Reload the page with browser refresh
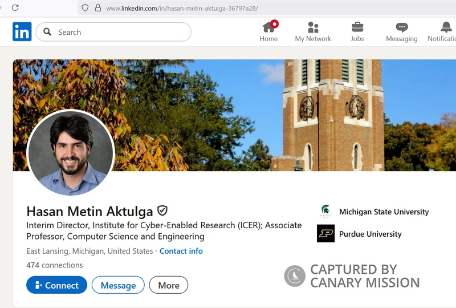 coord(15,7)
